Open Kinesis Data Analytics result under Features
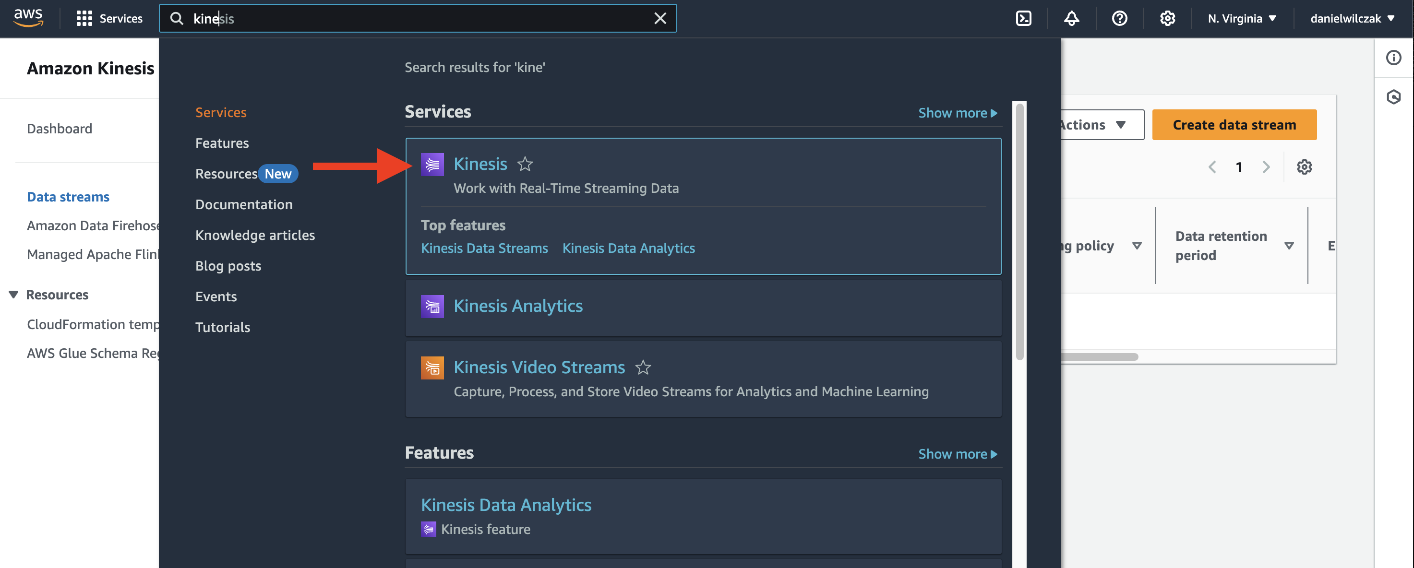 [505, 505]
